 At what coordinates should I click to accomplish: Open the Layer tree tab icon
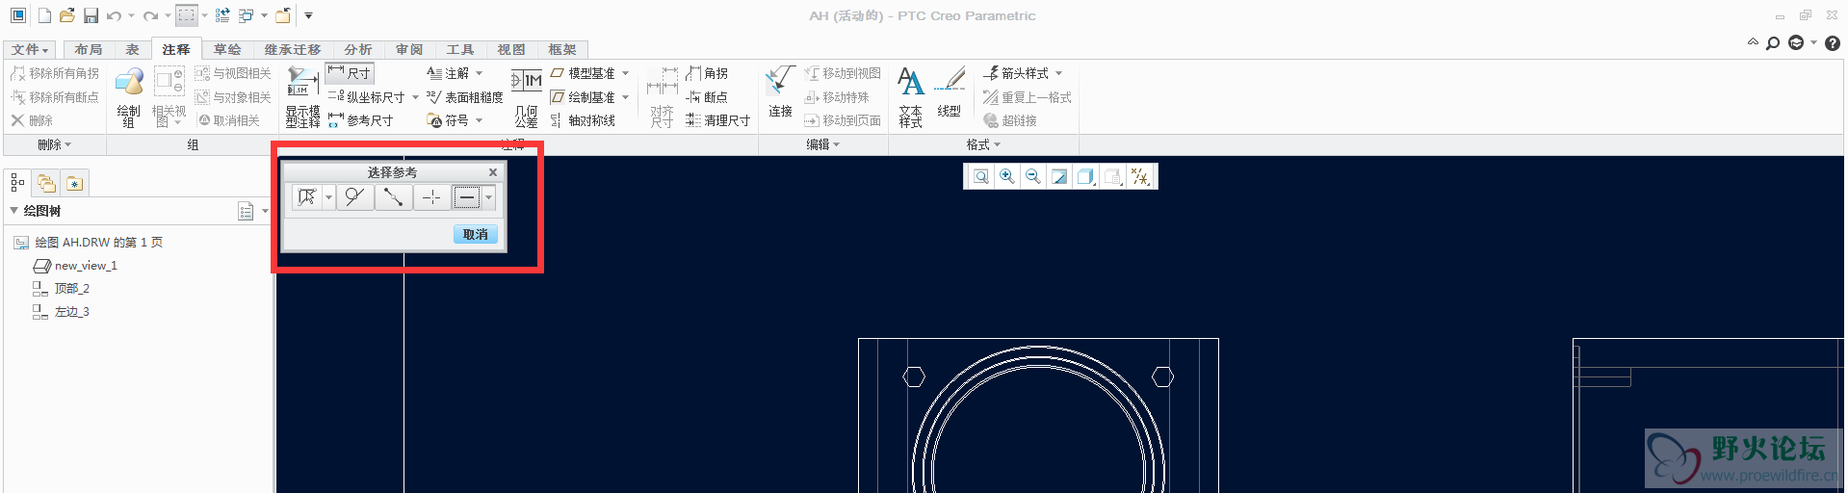46,183
